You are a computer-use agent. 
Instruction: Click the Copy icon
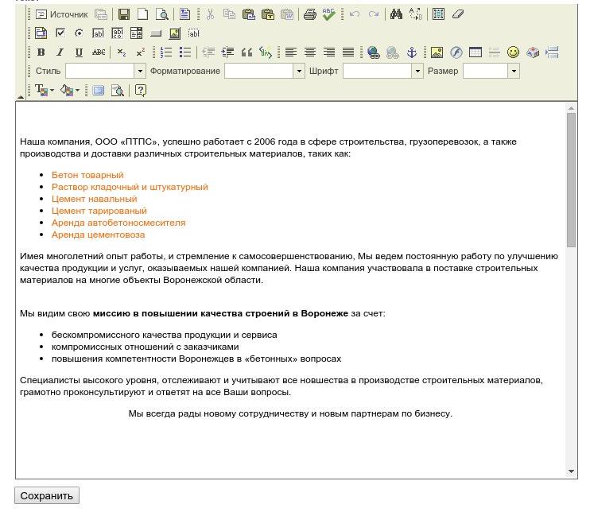point(229,14)
